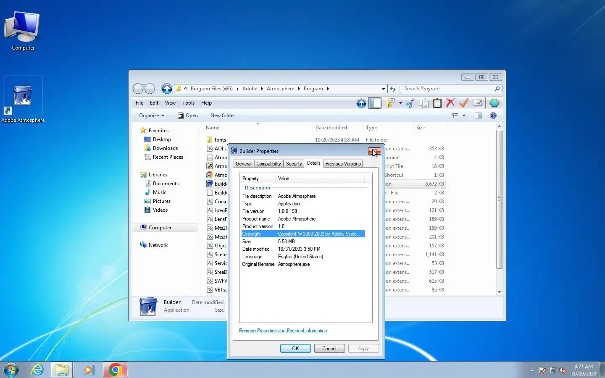Expand the breadcrumb arrow after Atmosphere
605x378 pixels.
[299, 89]
